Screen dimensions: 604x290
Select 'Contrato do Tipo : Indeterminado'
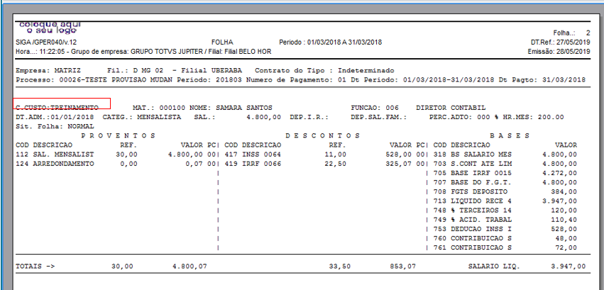[x=324, y=71]
